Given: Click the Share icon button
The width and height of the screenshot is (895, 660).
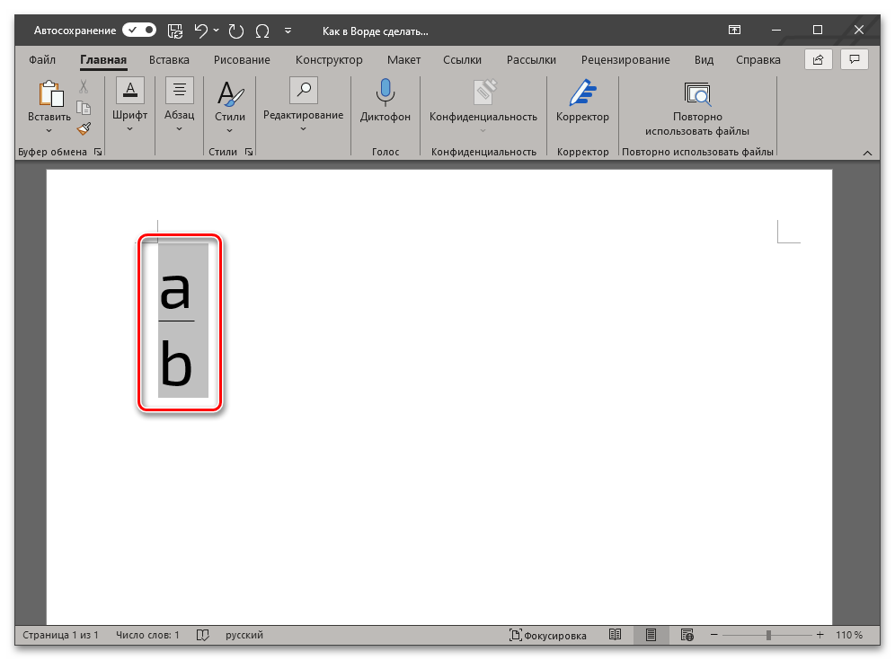Looking at the screenshot, I should point(818,60).
